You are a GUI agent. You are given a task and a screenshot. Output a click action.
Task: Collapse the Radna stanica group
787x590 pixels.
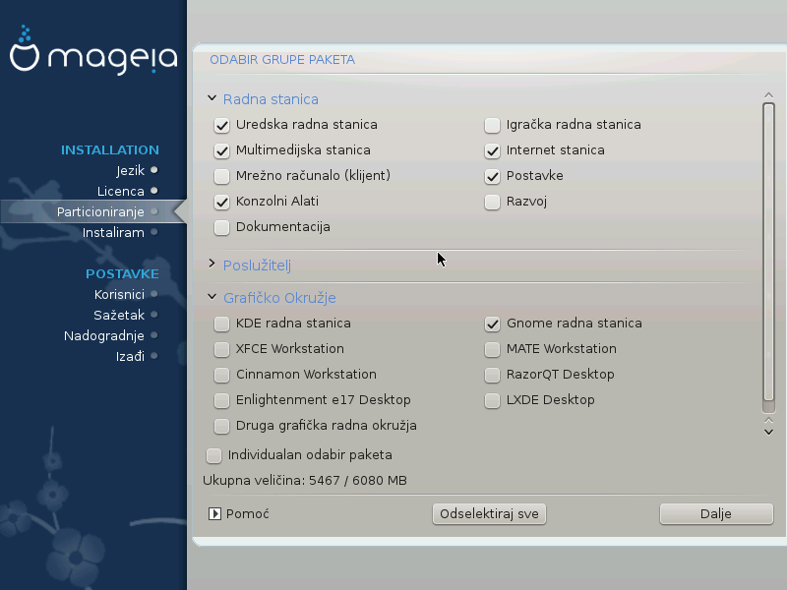[x=212, y=98]
